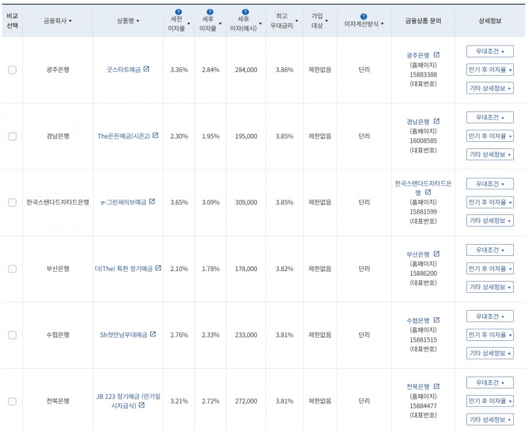This screenshot has height=430, width=527.
Task: Click the help icon above 세후 이자율
Action: (x=210, y=13)
